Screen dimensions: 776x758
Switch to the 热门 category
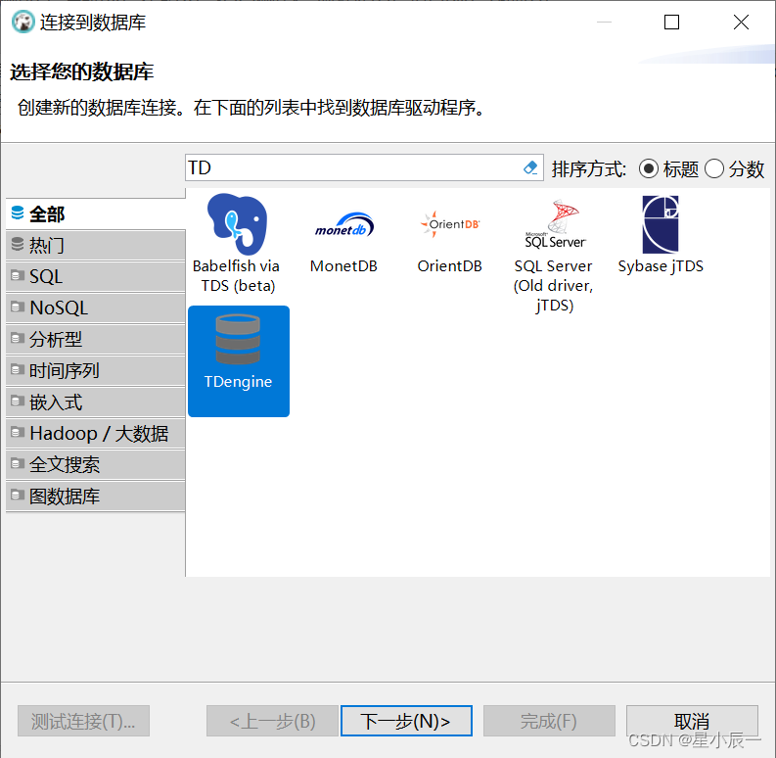pos(96,245)
